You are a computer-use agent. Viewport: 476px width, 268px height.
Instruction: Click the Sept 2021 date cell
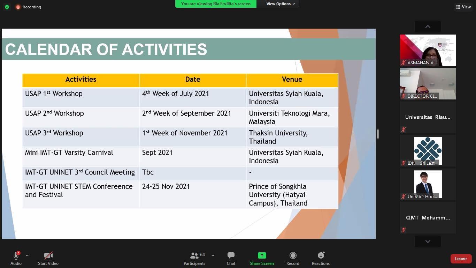click(193, 156)
